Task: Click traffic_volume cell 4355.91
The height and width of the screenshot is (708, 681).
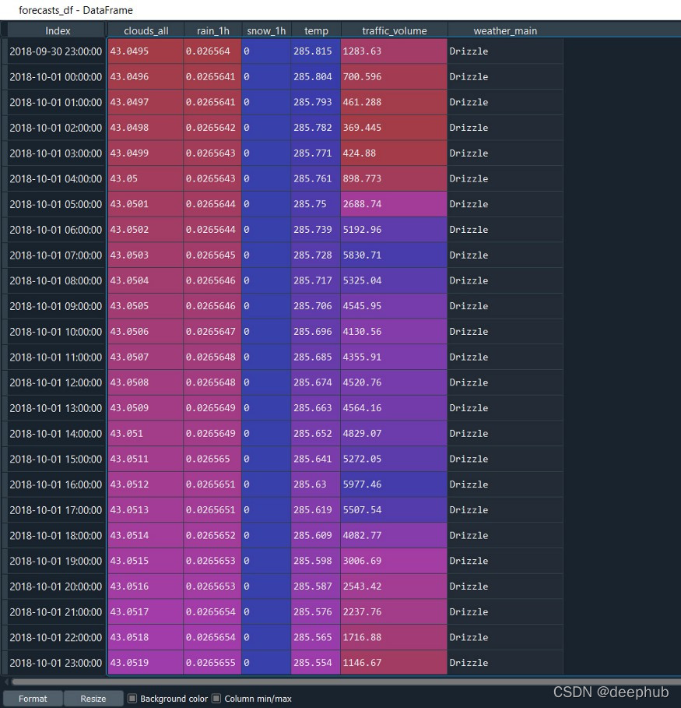Action: point(394,358)
